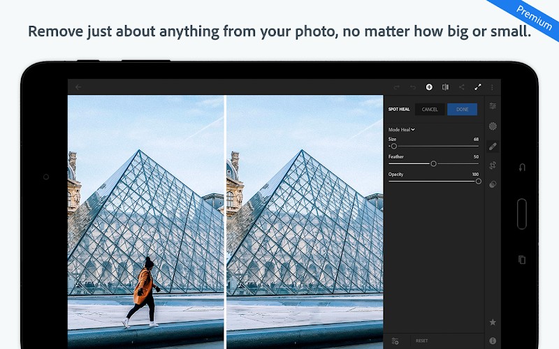Click the Size slider handle
Viewport: 559px width, 349px height.
pos(393,146)
